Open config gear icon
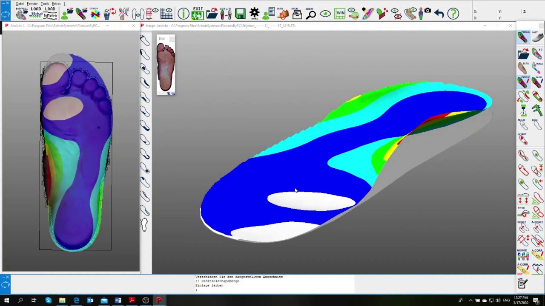 254,13
